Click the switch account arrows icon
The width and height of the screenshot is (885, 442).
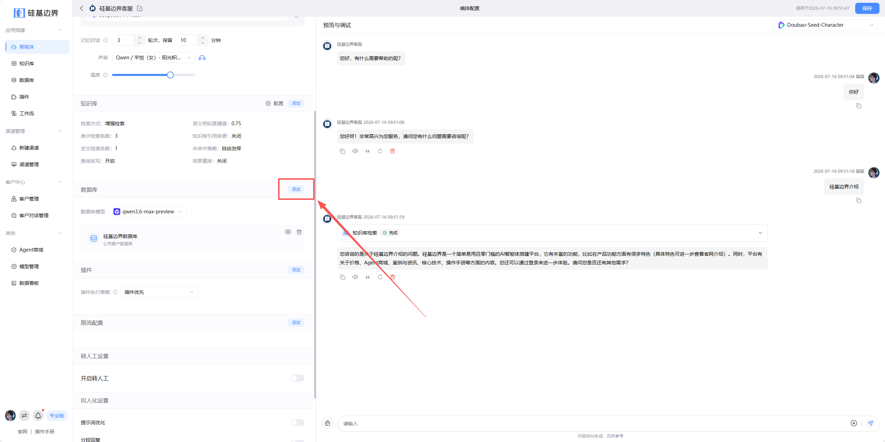tap(24, 415)
